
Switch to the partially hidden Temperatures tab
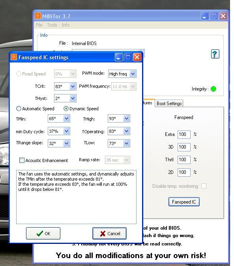149,103
